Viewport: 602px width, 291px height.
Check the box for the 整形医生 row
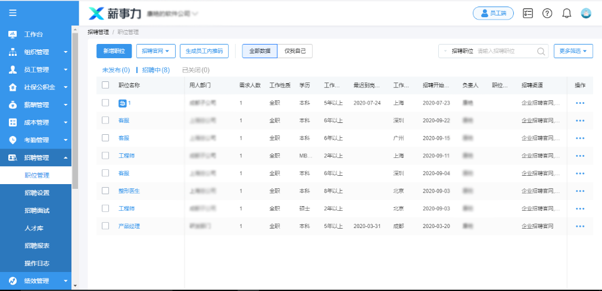click(105, 191)
